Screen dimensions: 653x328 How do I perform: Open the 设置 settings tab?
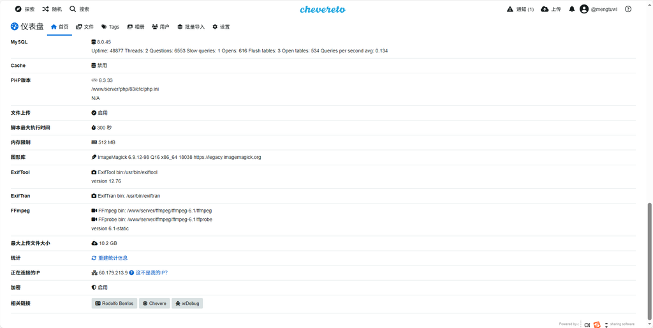(221, 27)
